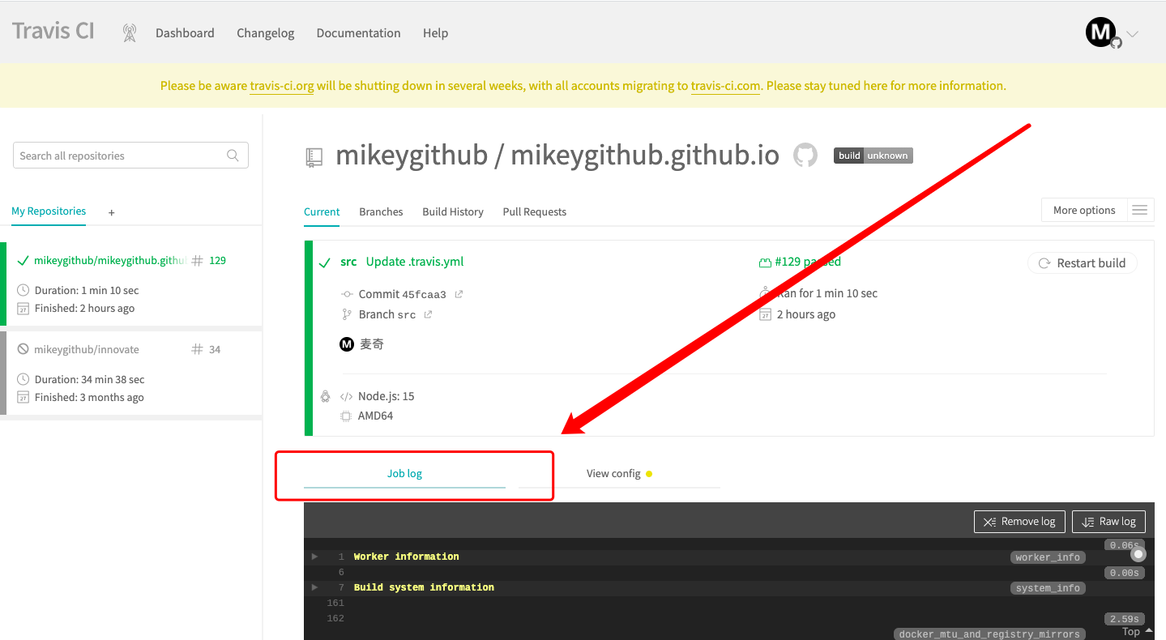
Task: Open the Update .travis.yml commit message
Action: 415,262
